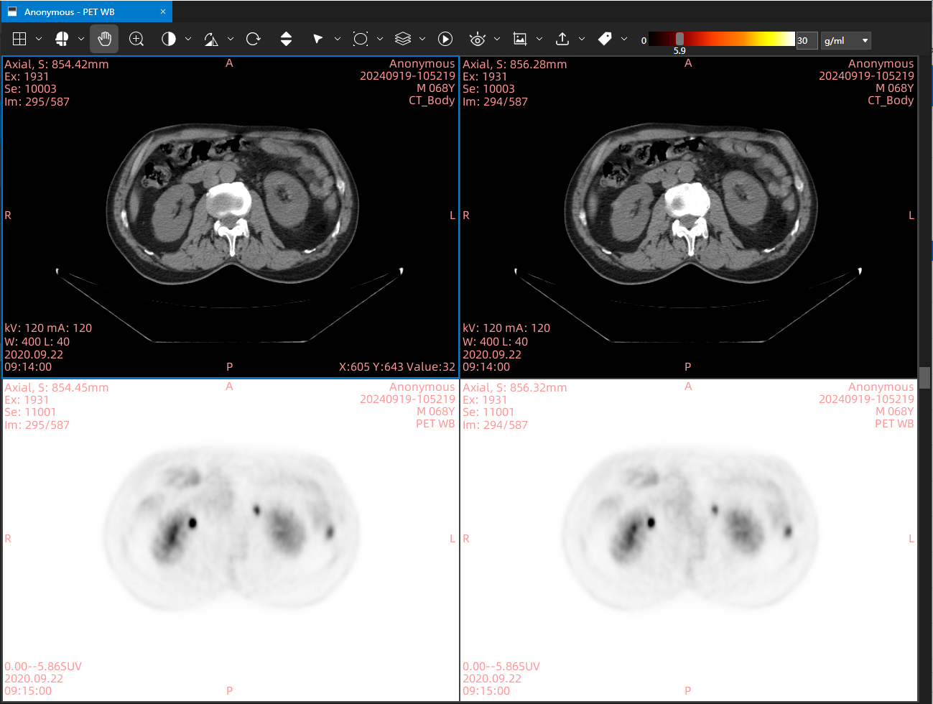This screenshot has width=933, height=704.
Task: Click the SUV color scale slider handle
Action: [x=679, y=39]
